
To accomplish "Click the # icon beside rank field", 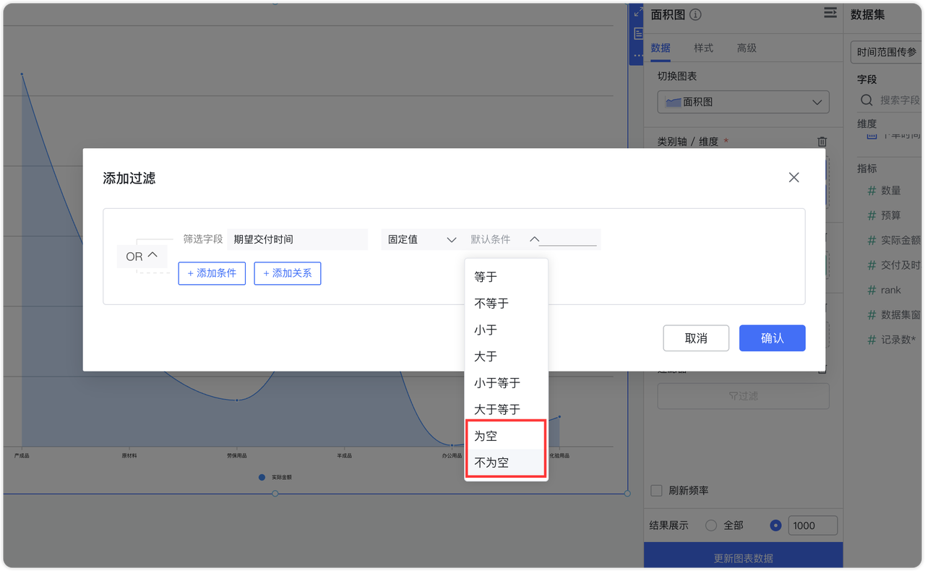I will 871,290.
